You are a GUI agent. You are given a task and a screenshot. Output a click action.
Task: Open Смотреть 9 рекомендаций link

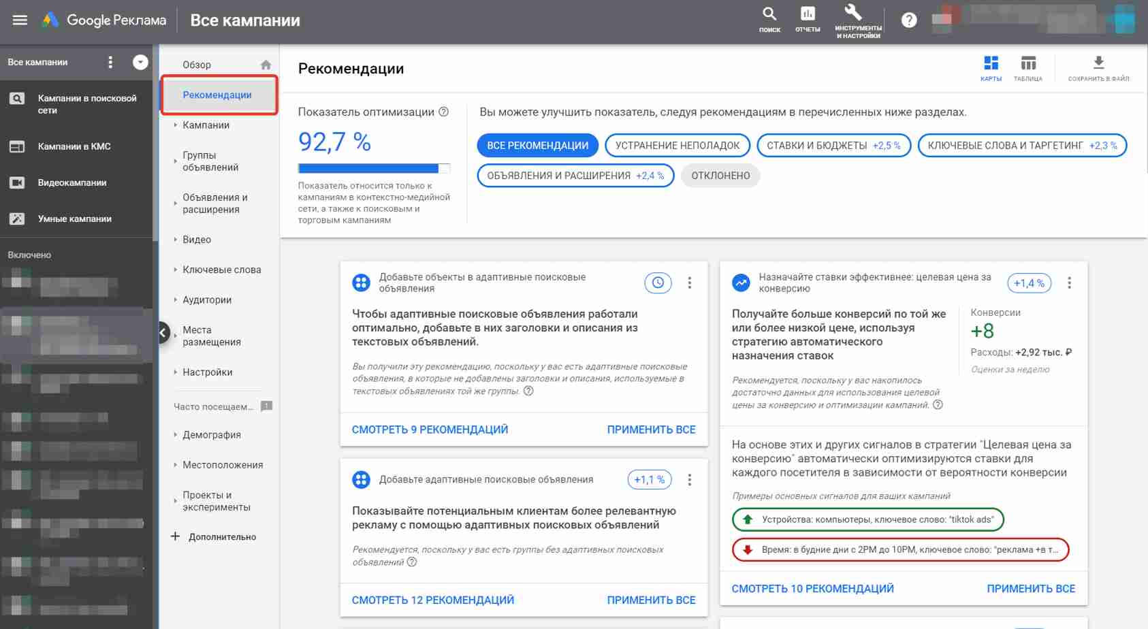point(430,430)
